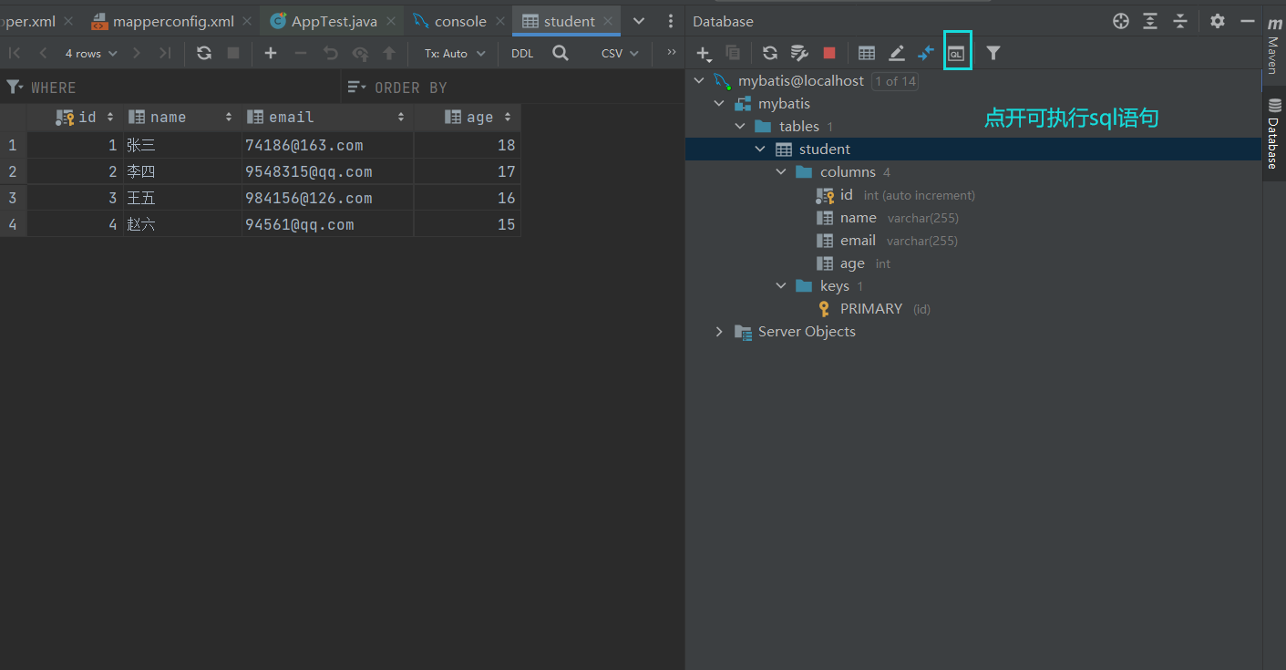The width and height of the screenshot is (1286, 670).
Task: Open editor tab options menu
Action: [671, 21]
